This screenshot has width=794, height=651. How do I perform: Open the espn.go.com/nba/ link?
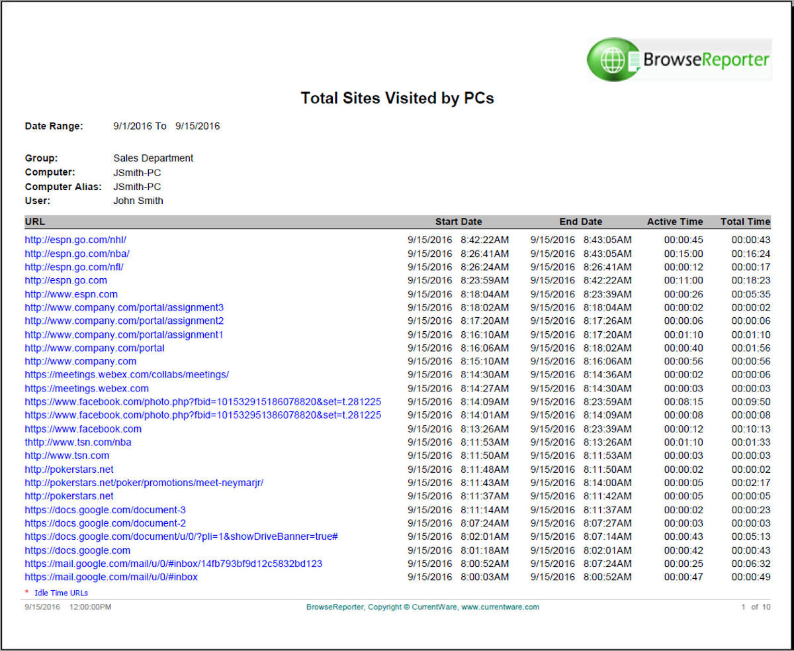click(x=77, y=254)
